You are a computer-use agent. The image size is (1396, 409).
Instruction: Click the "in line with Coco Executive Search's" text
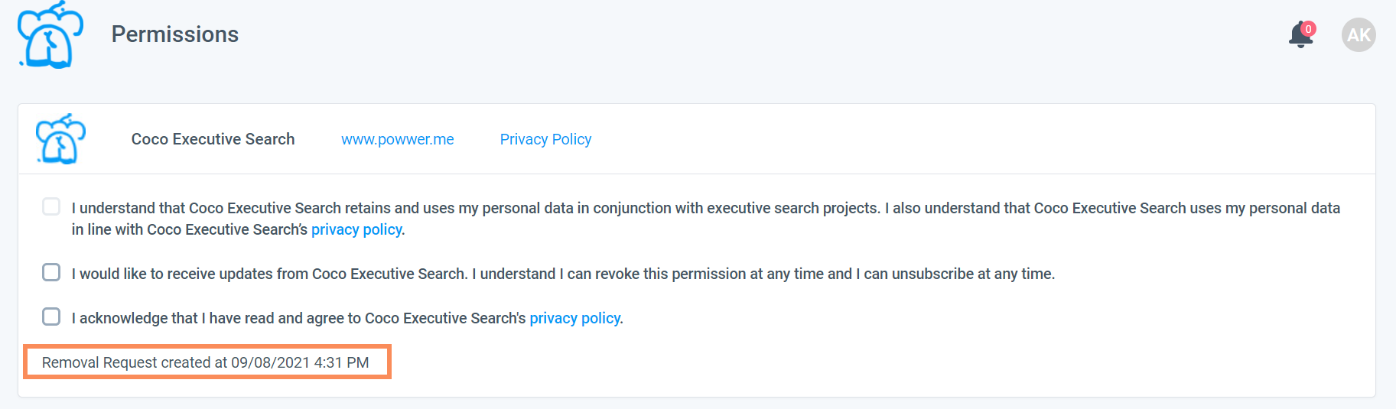190,229
